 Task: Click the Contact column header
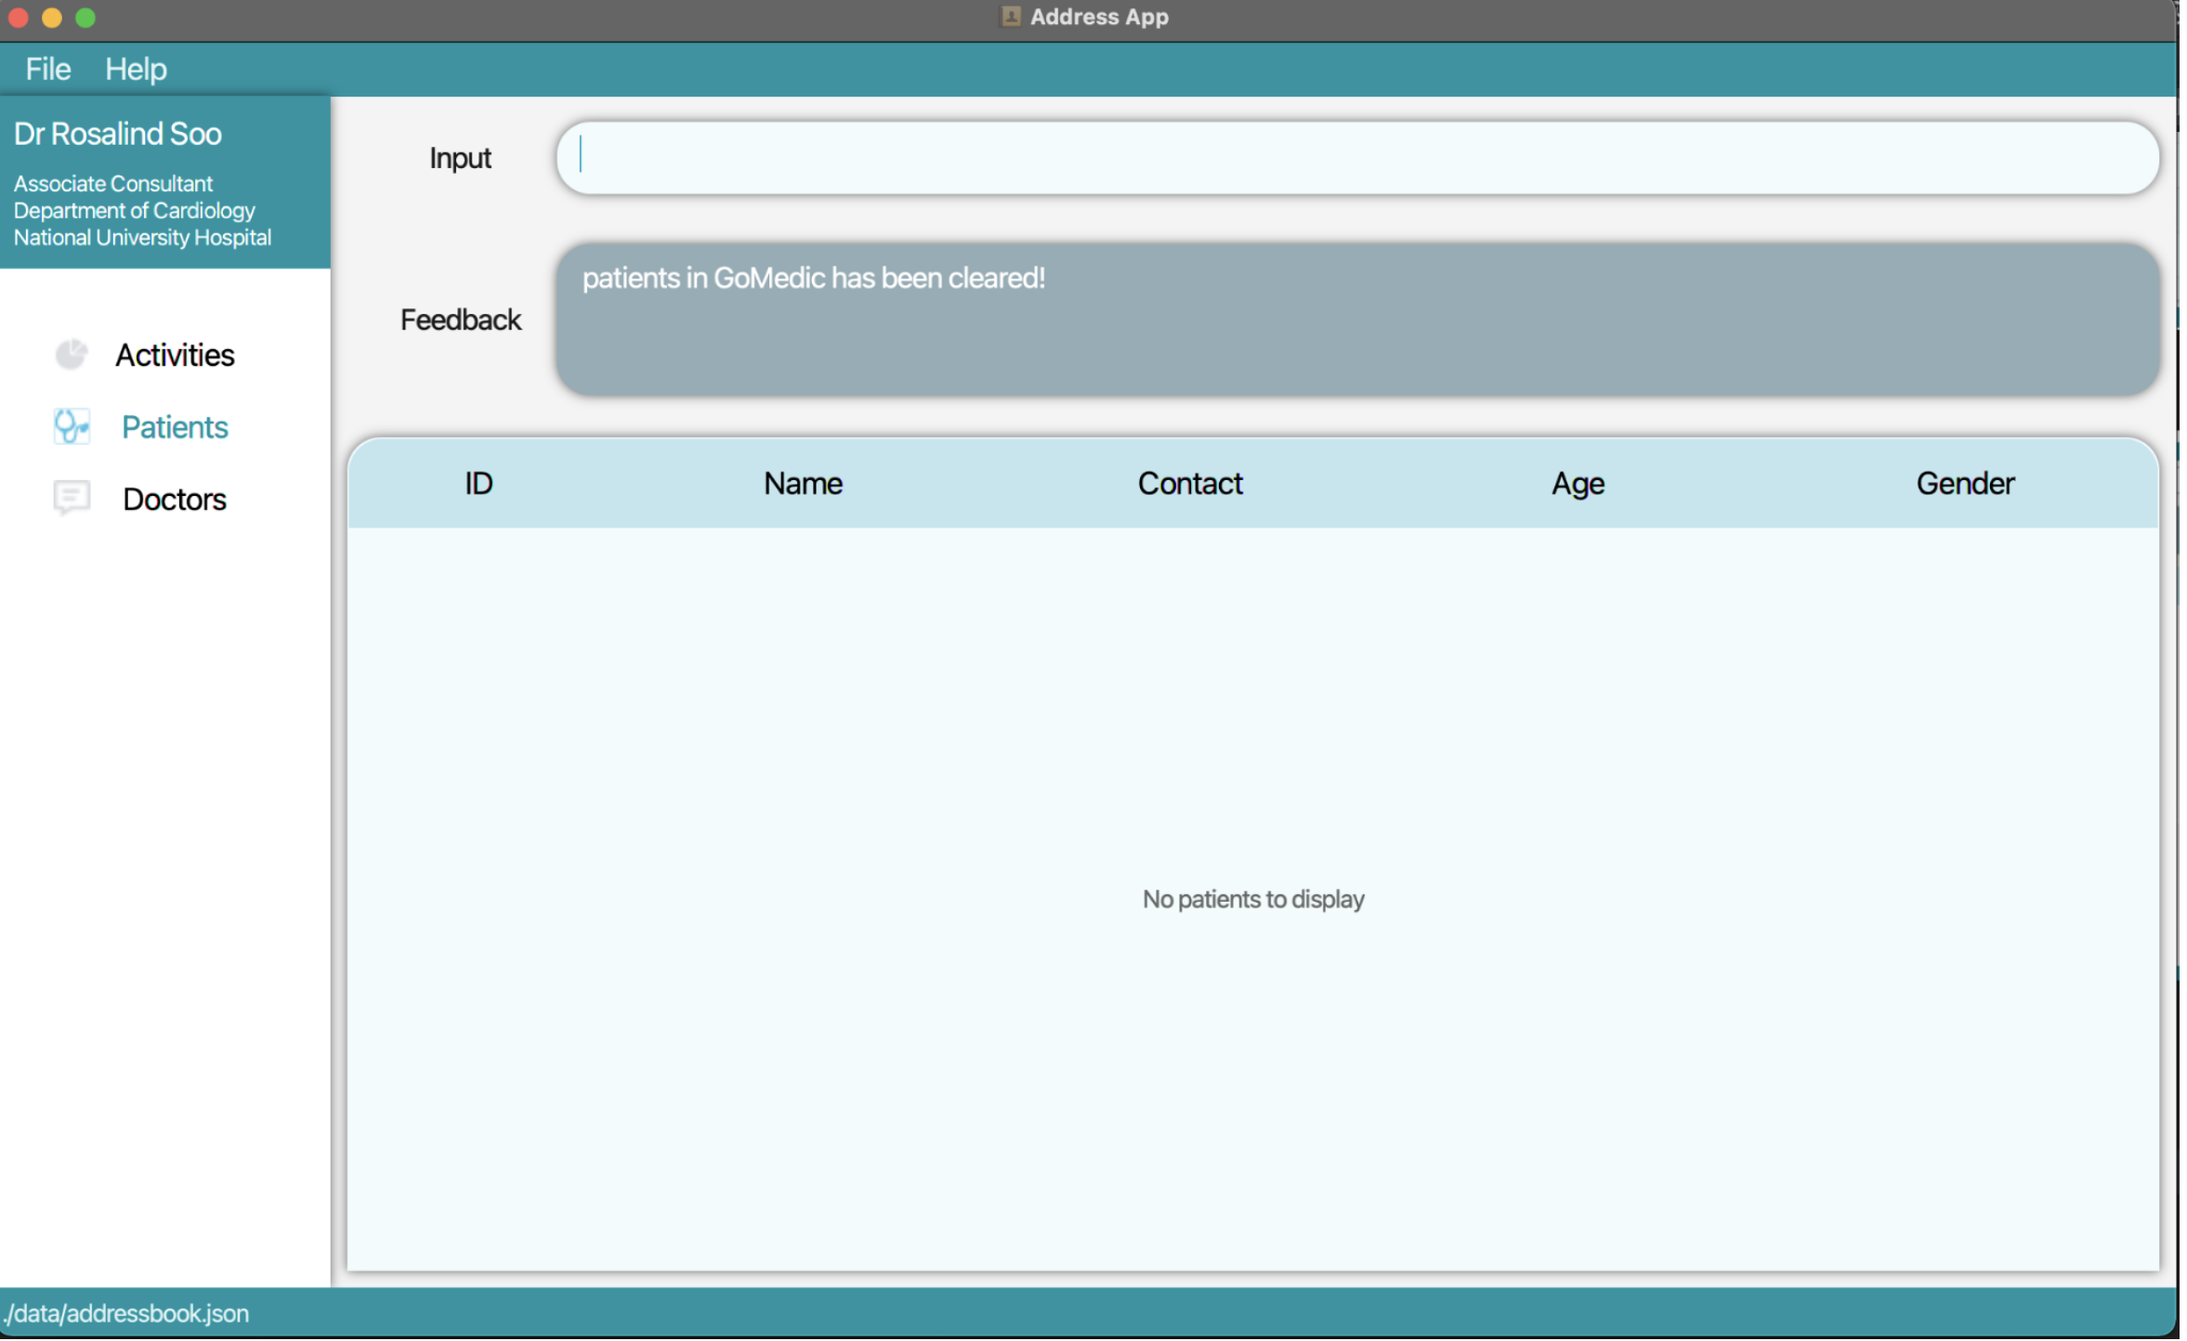[1189, 484]
